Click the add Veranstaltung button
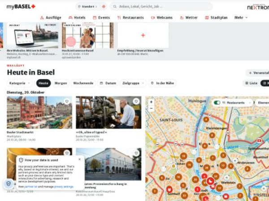269x201 pixels. [x=257, y=73]
